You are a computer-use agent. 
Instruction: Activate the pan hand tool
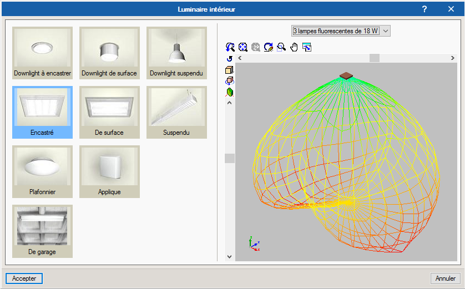click(x=294, y=48)
